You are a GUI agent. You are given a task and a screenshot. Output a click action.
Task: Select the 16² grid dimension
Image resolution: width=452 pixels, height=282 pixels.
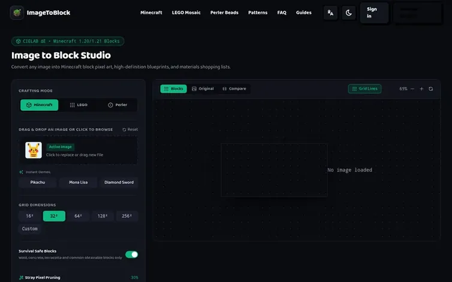pos(30,216)
